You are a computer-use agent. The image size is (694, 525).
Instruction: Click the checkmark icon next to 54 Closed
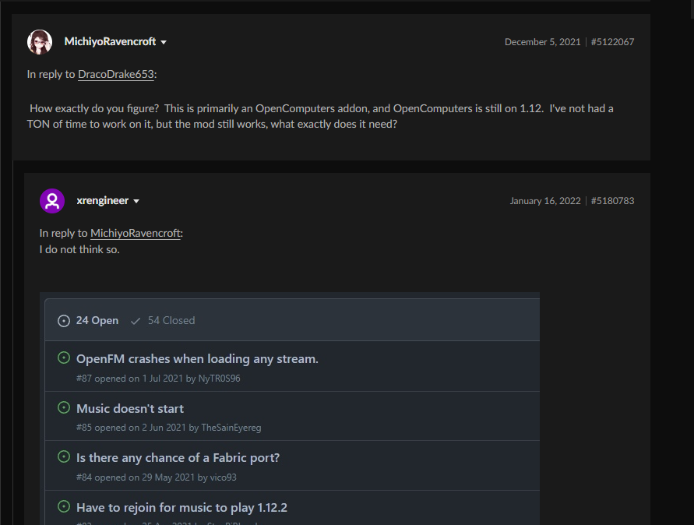(136, 321)
